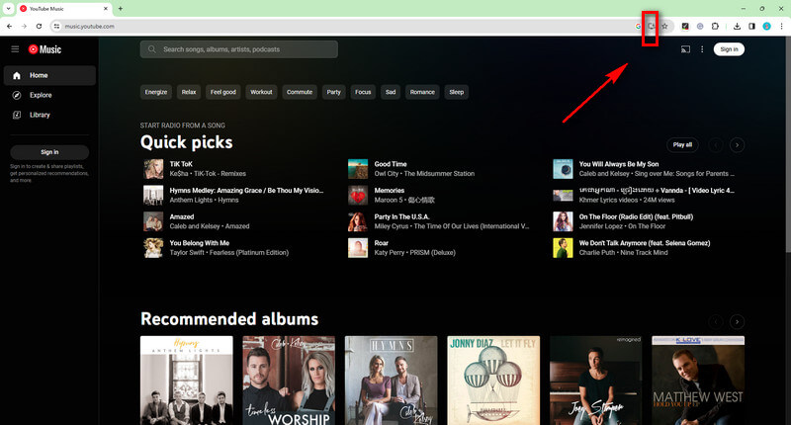Show previous Recommended albums
Viewport: 791px width, 425px height.
[x=715, y=321]
